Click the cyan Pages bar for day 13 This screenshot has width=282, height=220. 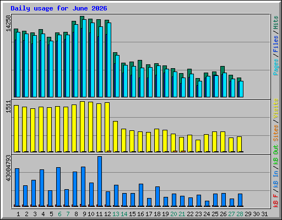[x=117, y=76]
